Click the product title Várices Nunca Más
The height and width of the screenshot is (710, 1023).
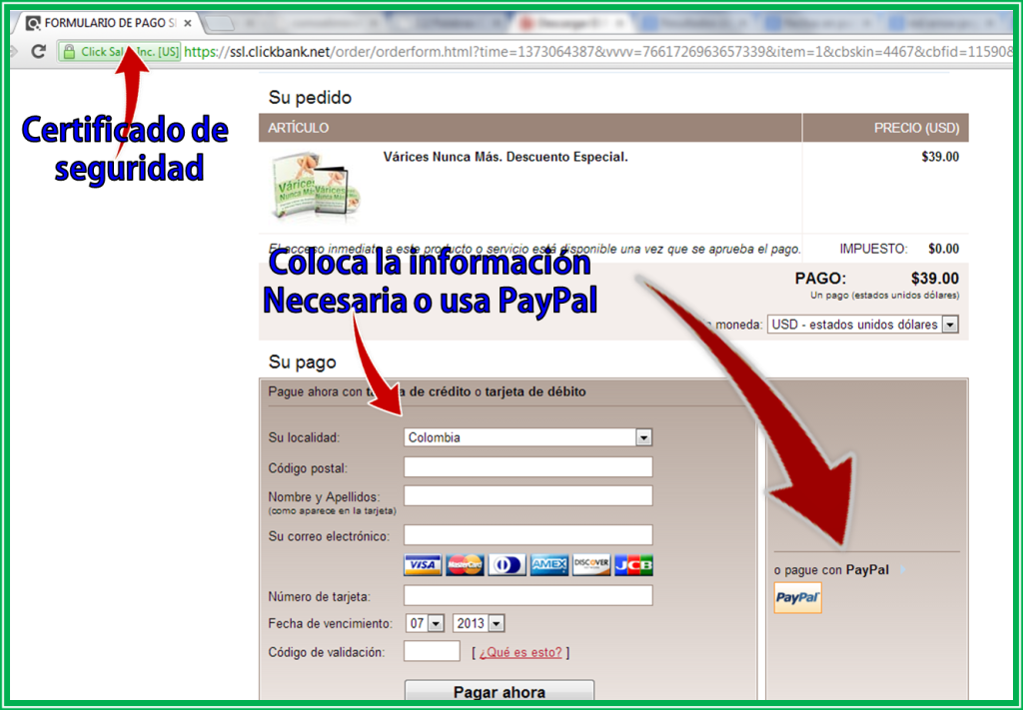505,157
